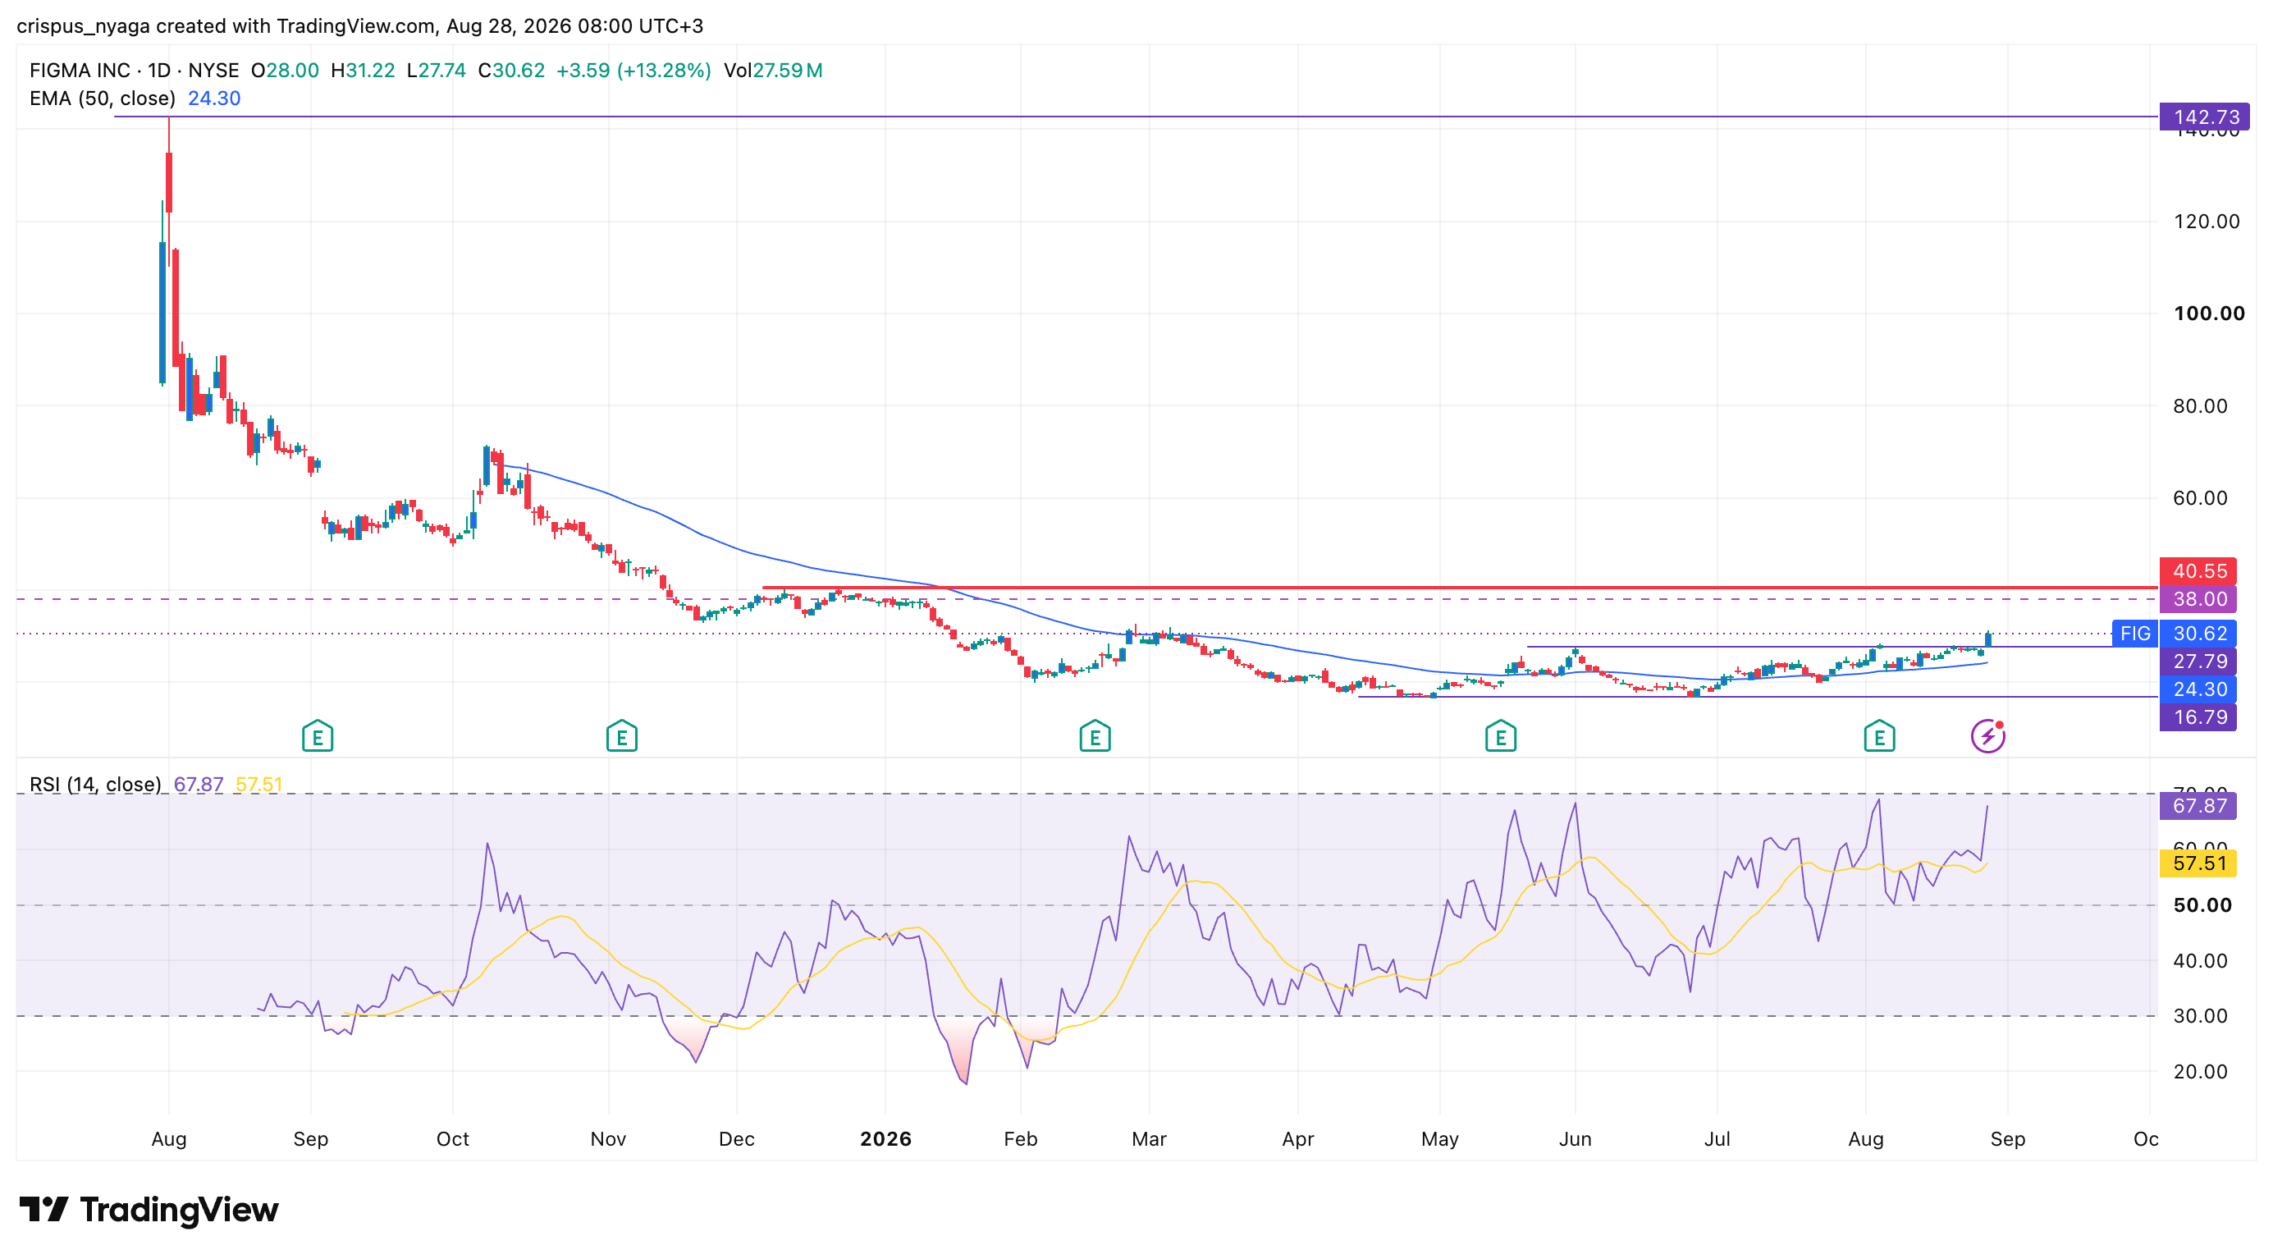
Task: Open the earnings marker for early September 2025
Action: (x=318, y=736)
